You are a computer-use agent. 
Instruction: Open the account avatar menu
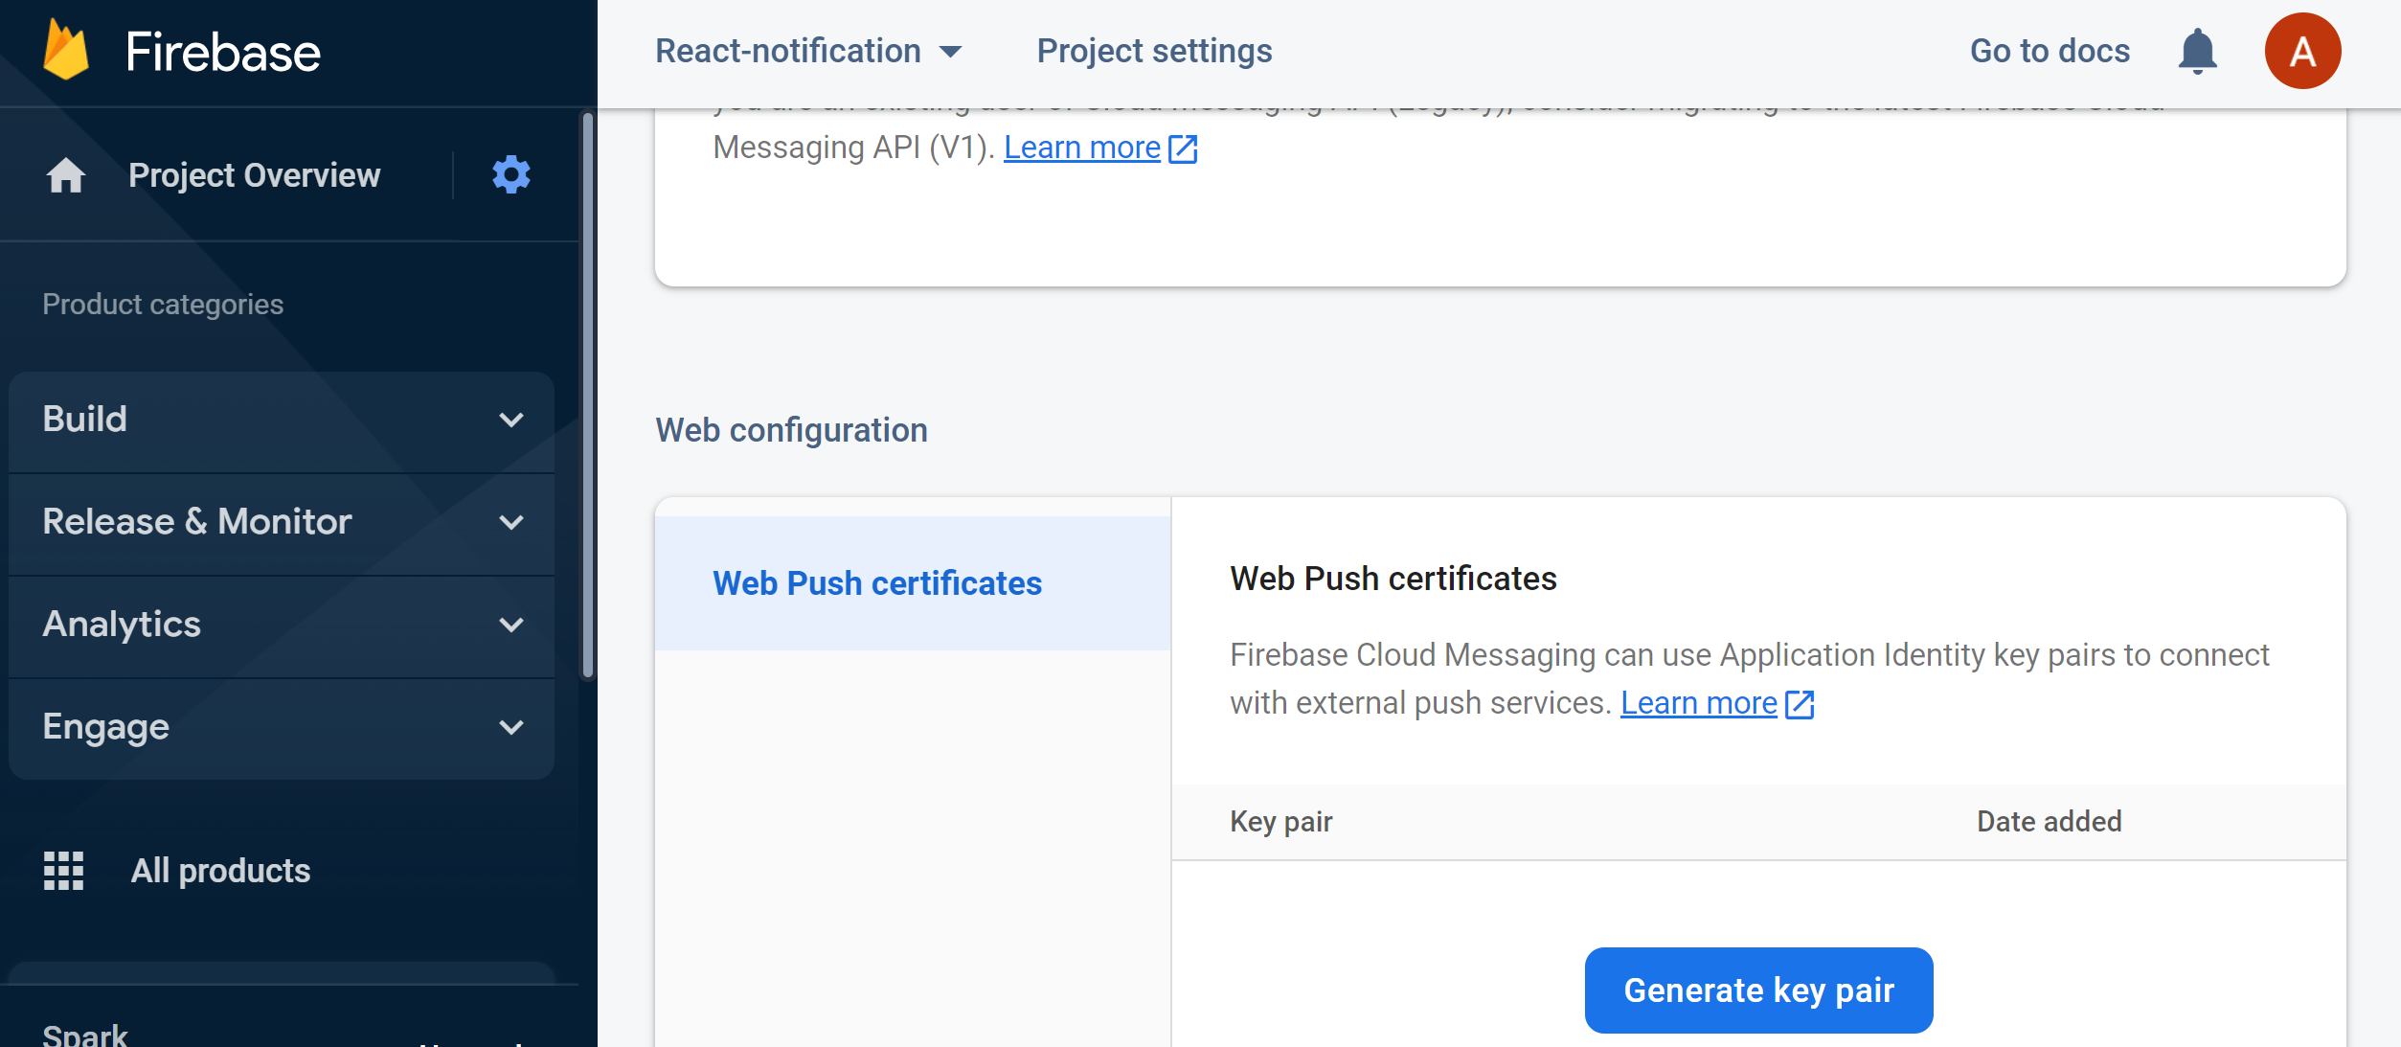(2302, 51)
